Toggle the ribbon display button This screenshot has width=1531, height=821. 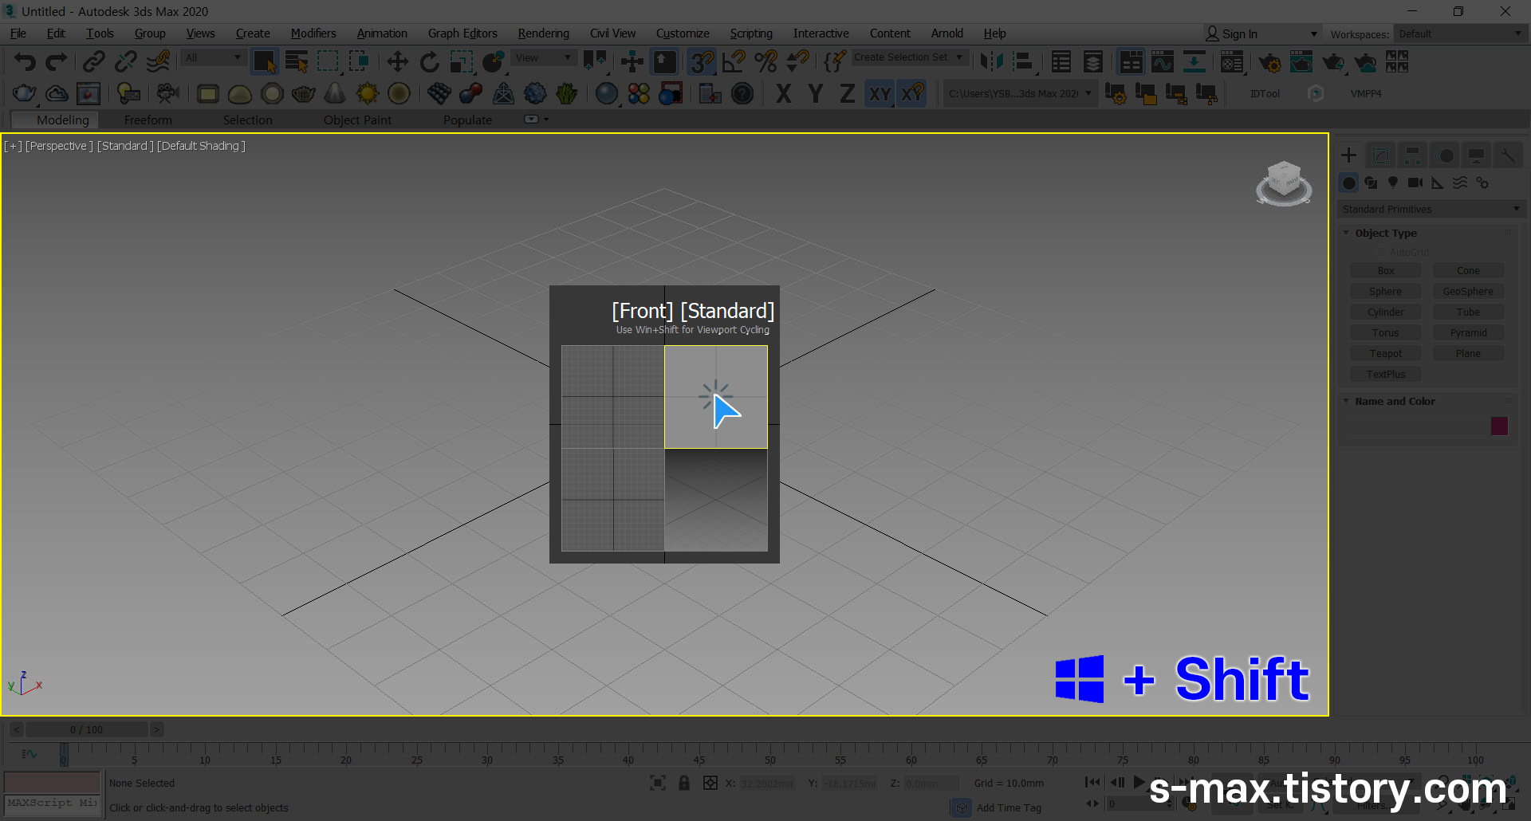tap(1131, 61)
